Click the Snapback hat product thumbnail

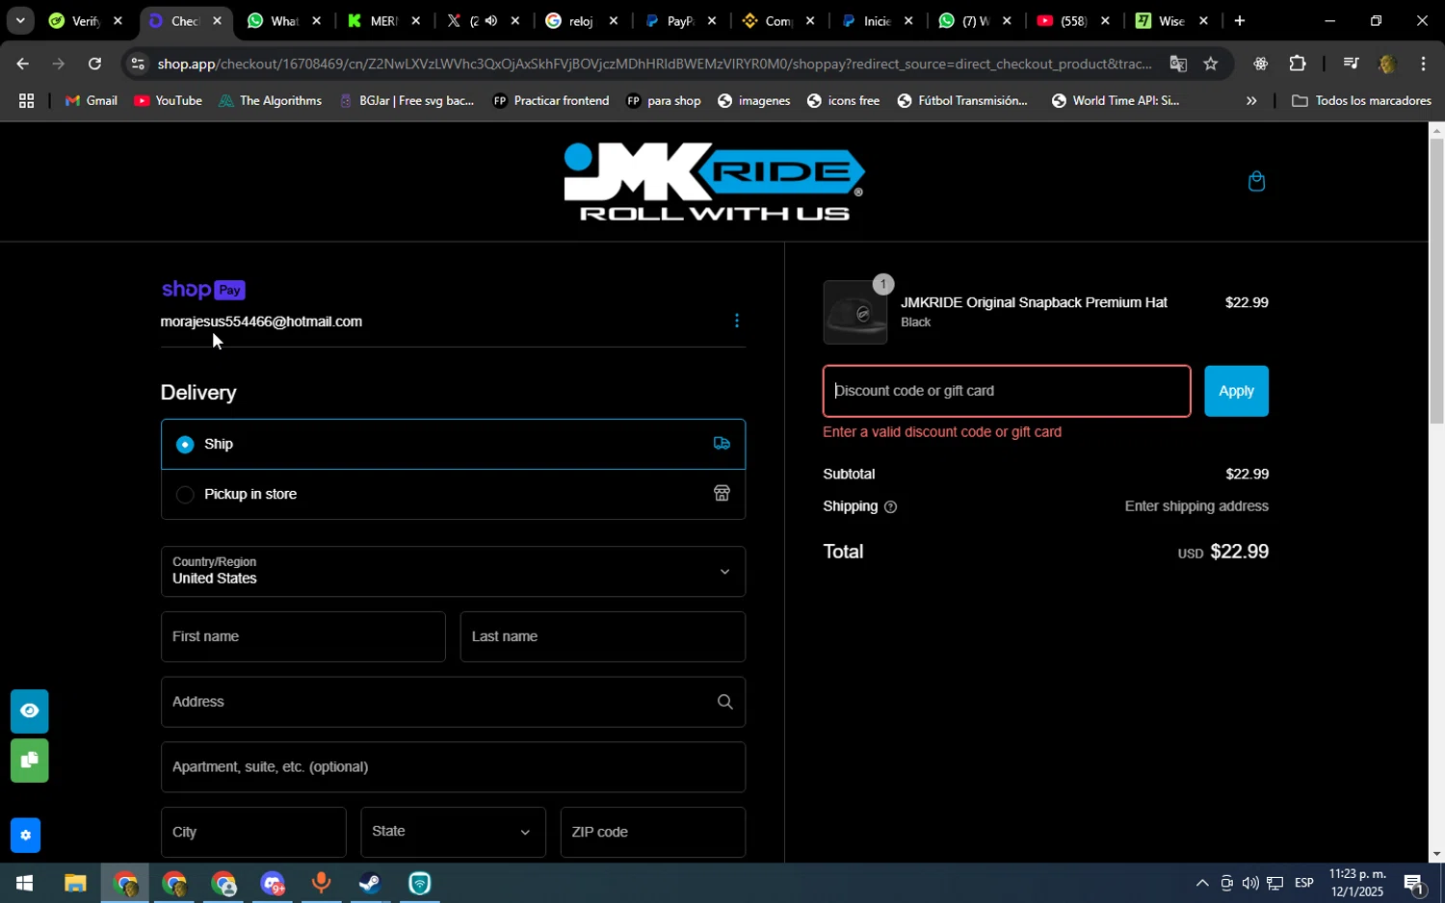click(855, 313)
